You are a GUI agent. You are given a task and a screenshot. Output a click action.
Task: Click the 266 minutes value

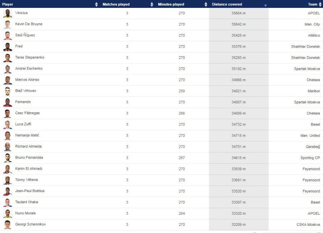[182, 113]
